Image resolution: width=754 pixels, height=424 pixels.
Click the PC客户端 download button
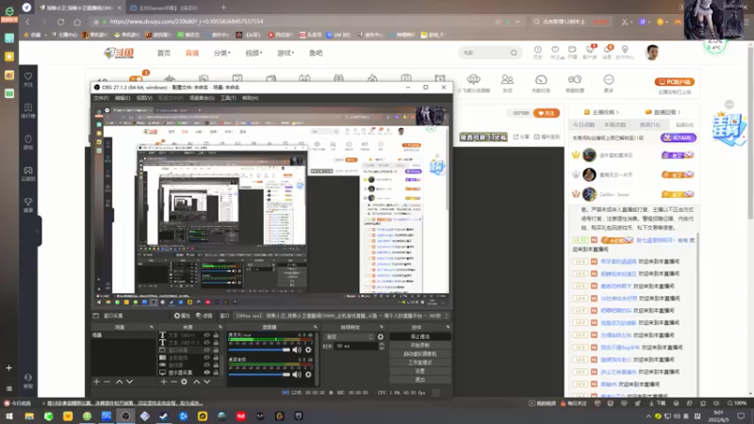tap(674, 82)
